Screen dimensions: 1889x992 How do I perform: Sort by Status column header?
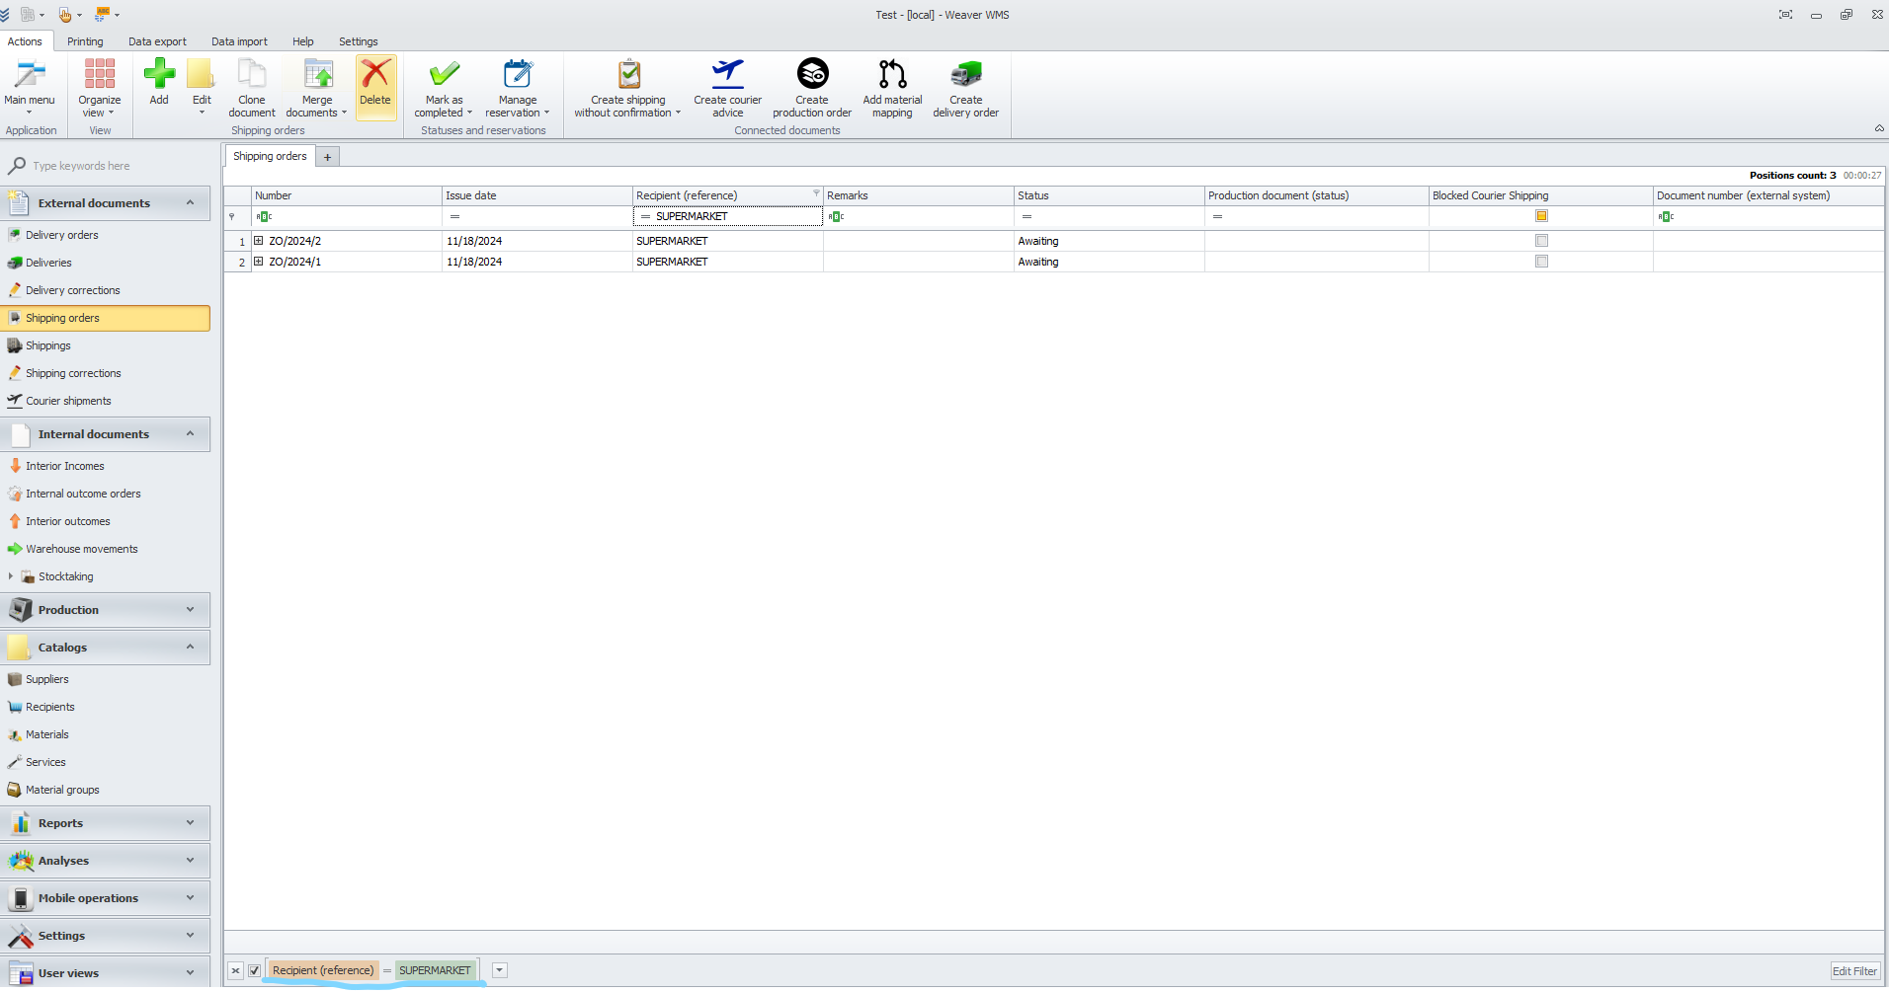tap(1109, 195)
